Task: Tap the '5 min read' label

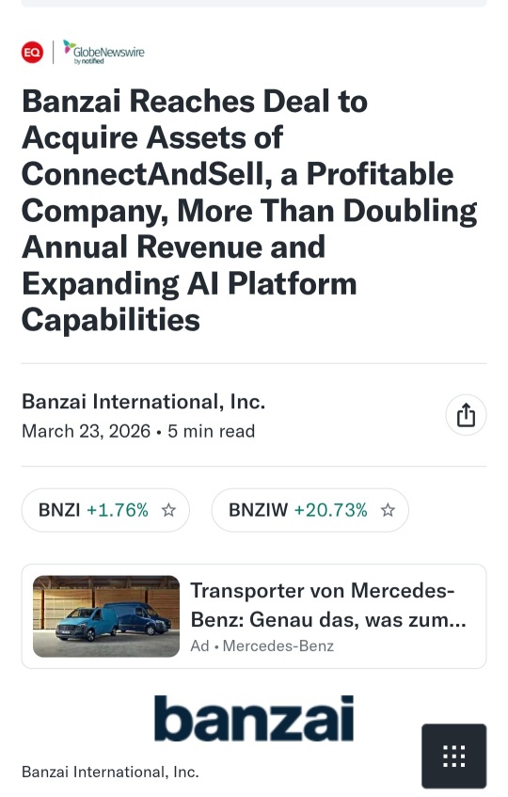Action: coord(212,431)
